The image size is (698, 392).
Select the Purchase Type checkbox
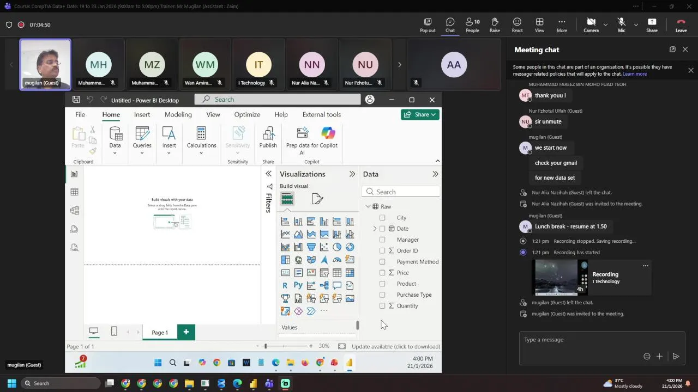point(382,295)
